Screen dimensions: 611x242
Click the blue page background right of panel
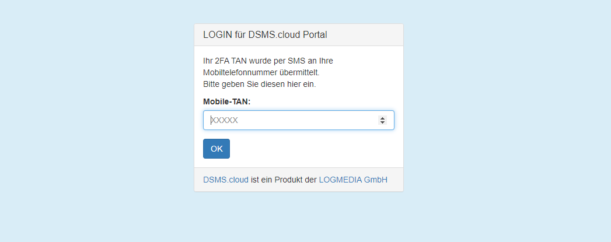[x=508, y=117]
